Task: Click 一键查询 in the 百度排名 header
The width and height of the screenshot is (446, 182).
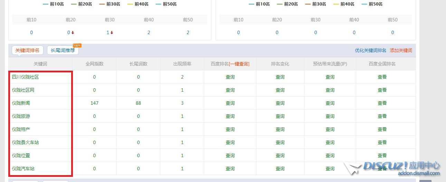Action: (x=239, y=64)
